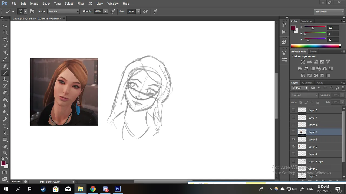Click the B blue value input field
The image size is (346, 194).
click(332, 40)
